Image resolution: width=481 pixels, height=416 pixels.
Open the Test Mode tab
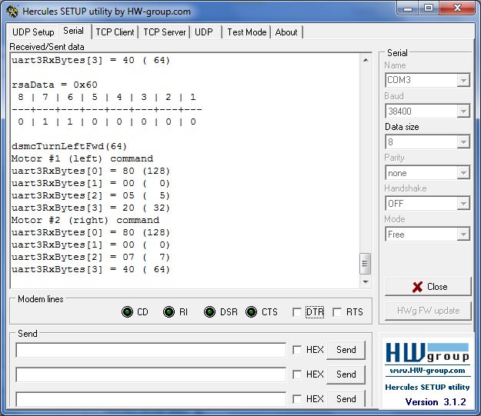point(246,32)
